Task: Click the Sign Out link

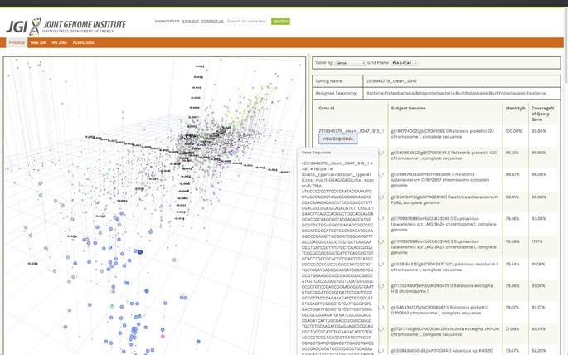Action: click(x=190, y=22)
